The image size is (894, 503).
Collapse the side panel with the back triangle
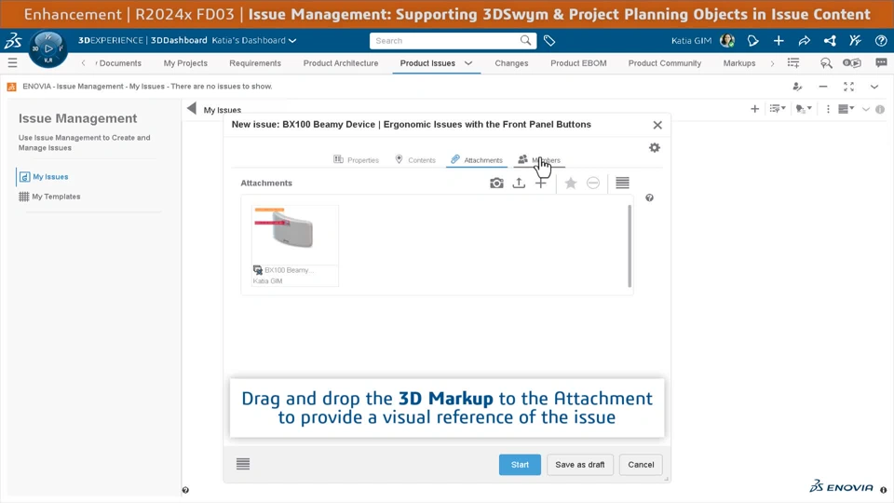pyautogui.click(x=192, y=108)
